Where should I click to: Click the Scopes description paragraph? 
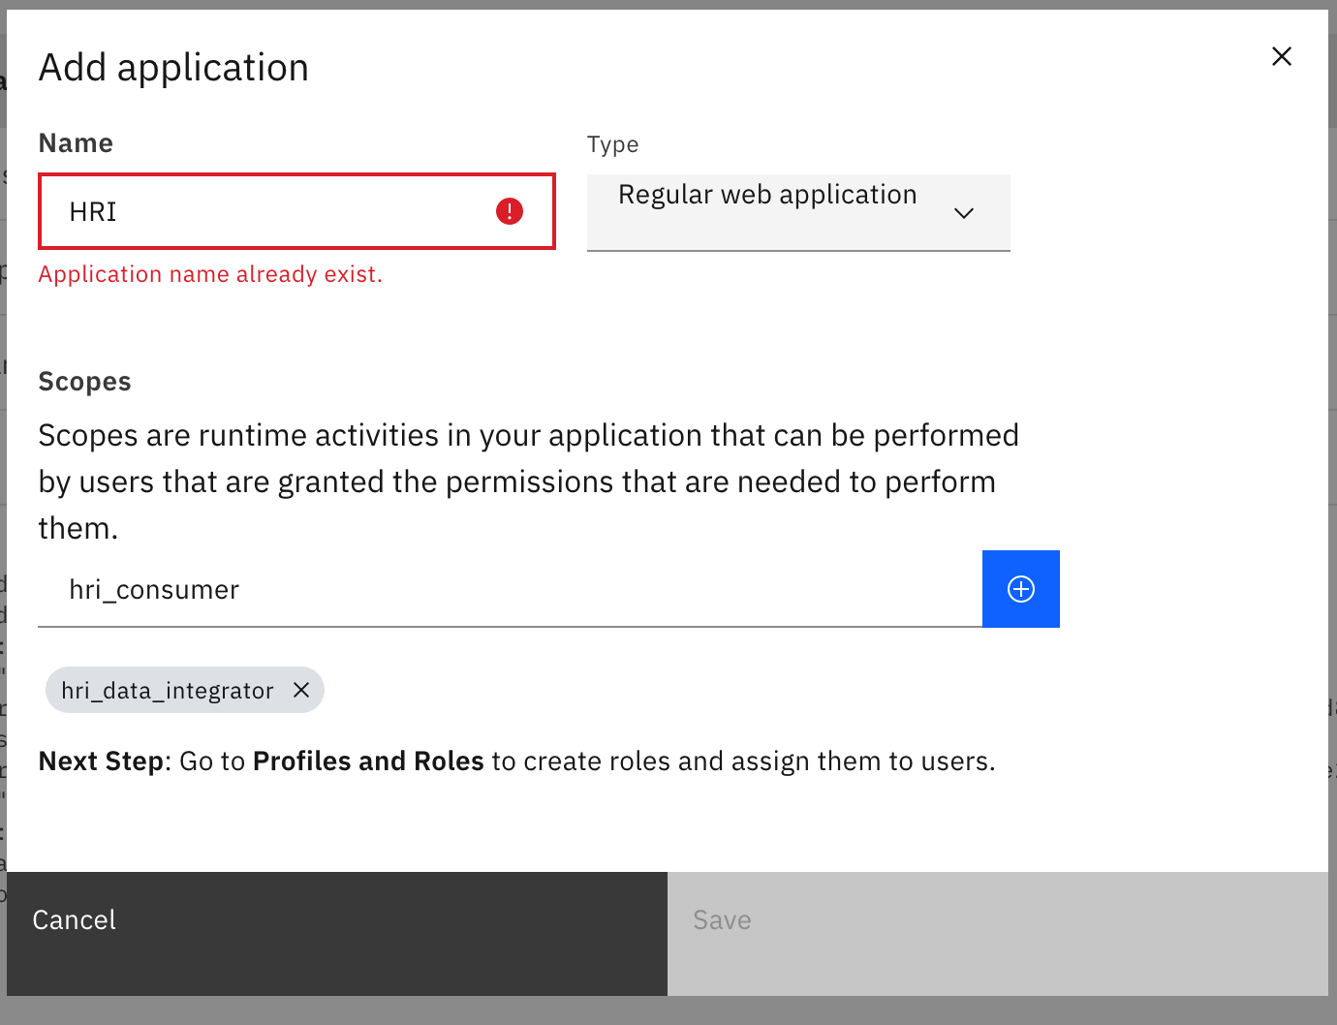(x=529, y=481)
